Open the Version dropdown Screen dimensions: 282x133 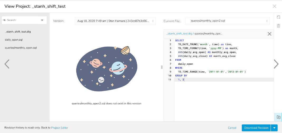coord(115,21)
